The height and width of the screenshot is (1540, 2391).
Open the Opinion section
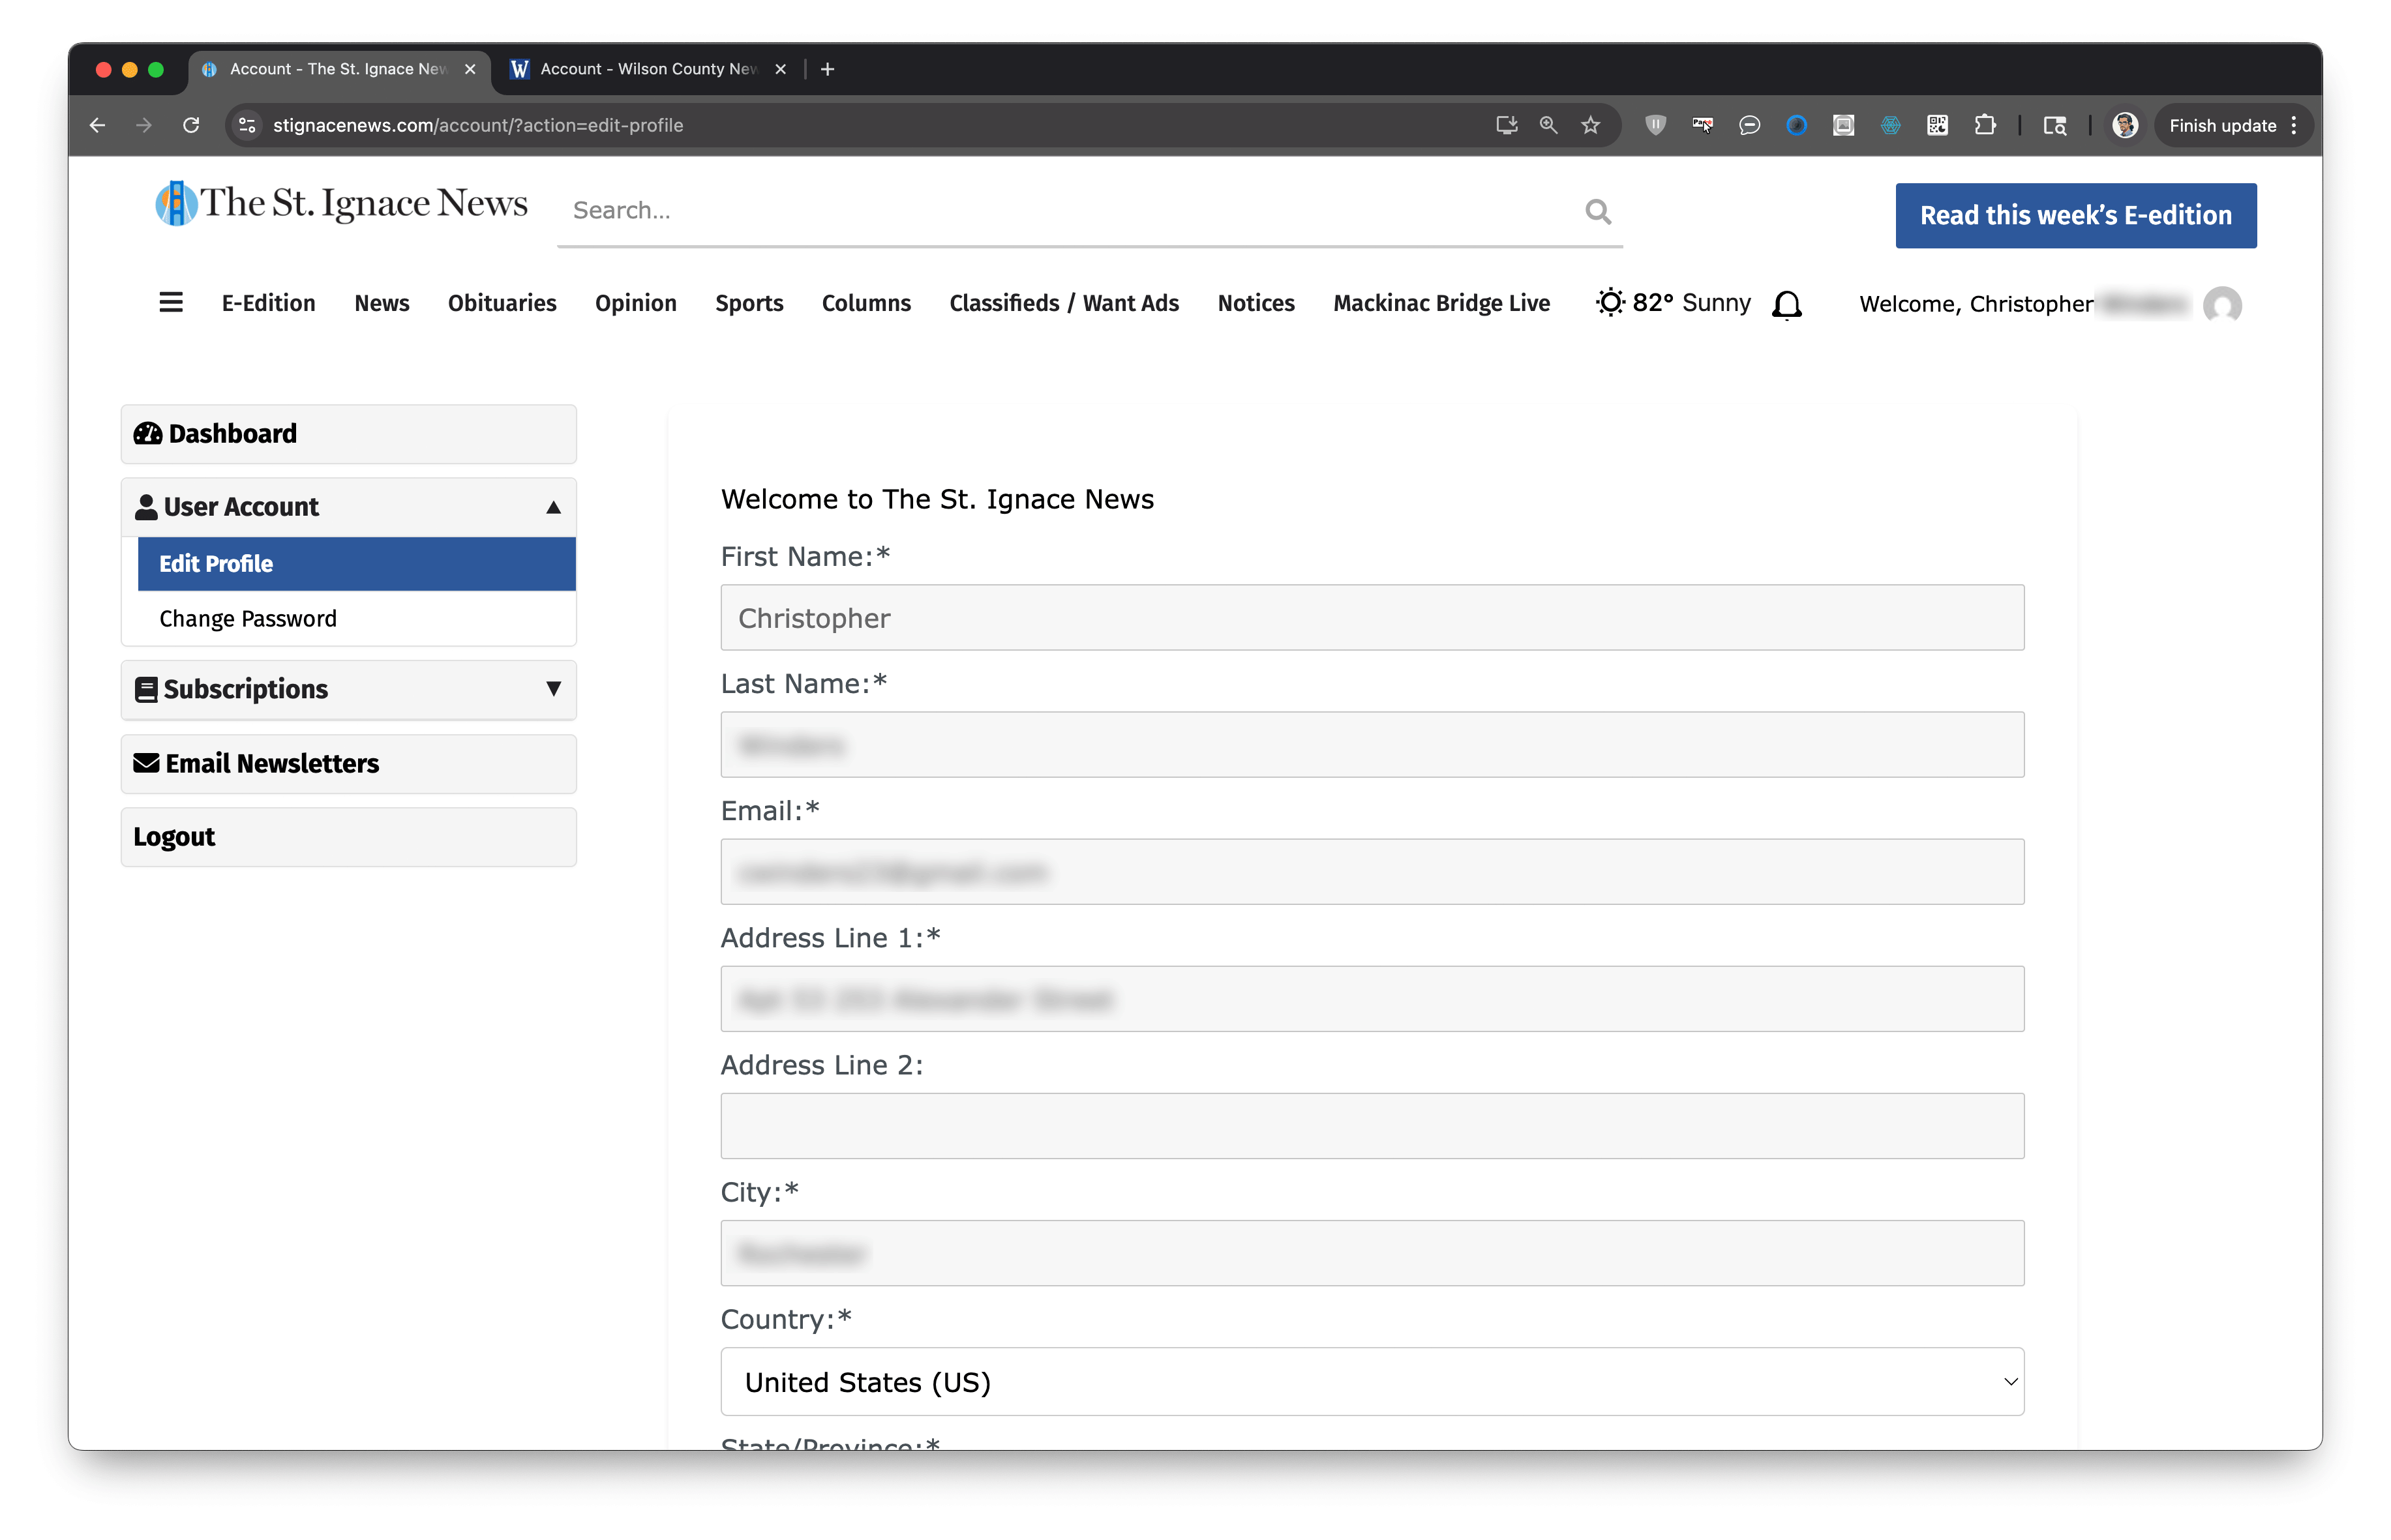(635, 303)
